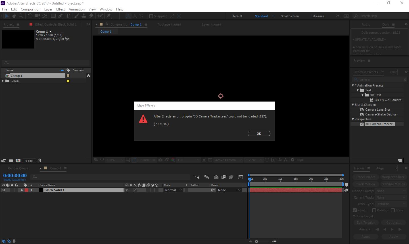
Task: Delete selected project item trash icon
Action: [39, 161]
